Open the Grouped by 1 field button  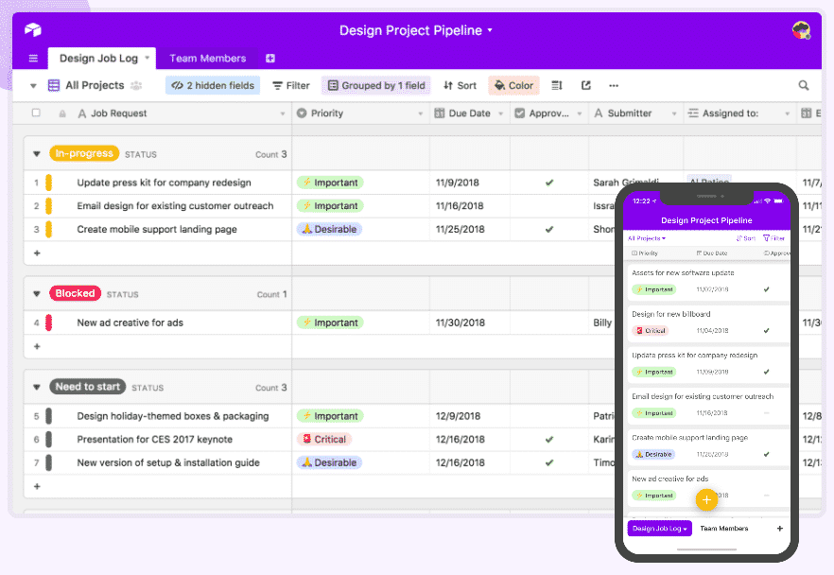(375, 85)
